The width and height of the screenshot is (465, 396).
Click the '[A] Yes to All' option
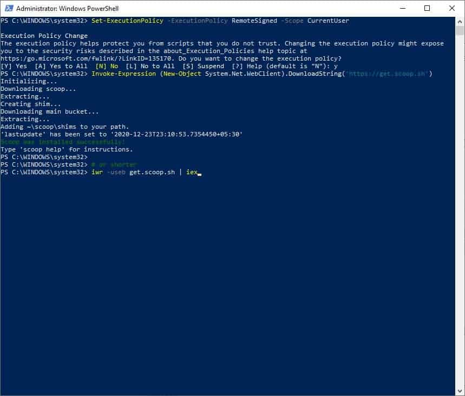pos(61,66)
